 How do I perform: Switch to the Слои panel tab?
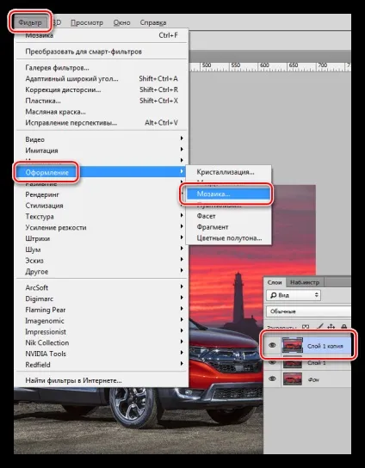pyautogui.click(x=275, y=282)
